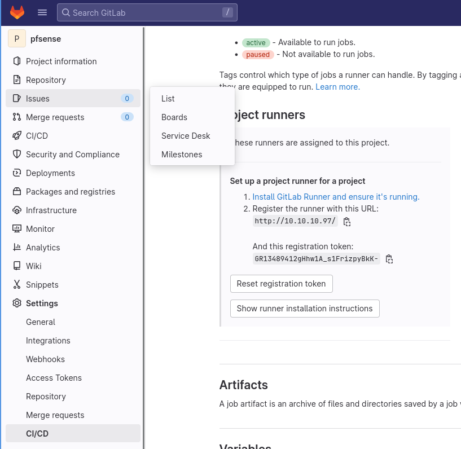
Task: Follow the Learn more link
Action: click(x=337, y=87)
